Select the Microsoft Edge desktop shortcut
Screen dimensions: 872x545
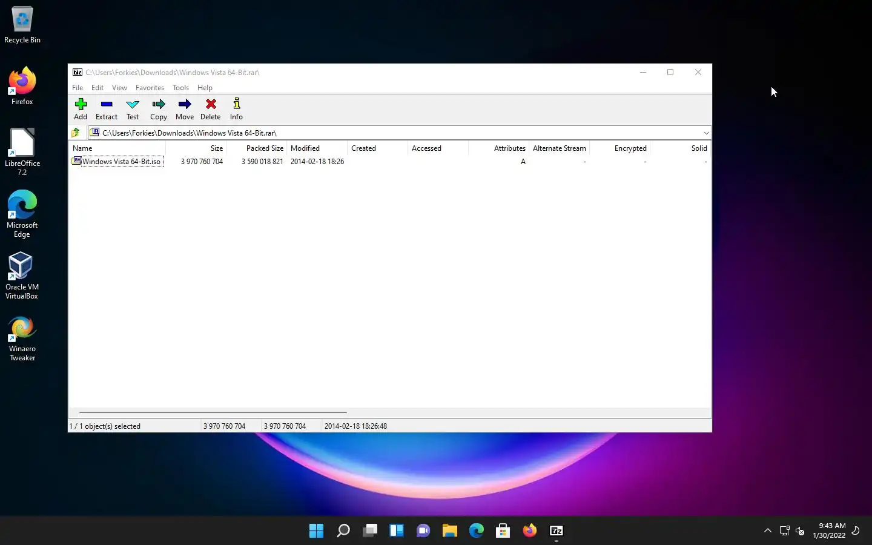[22, 214]
